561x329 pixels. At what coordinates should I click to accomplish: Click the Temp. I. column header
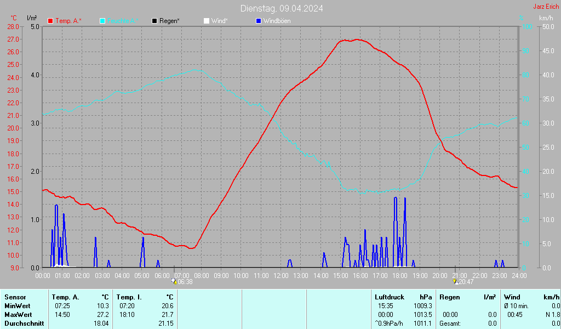[x=129, y=297]
